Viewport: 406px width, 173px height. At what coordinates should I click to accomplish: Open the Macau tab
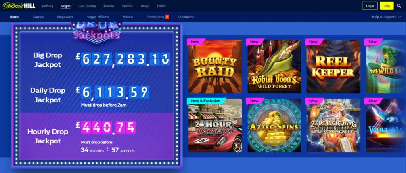pyautogui.click(x=128, y=17)
